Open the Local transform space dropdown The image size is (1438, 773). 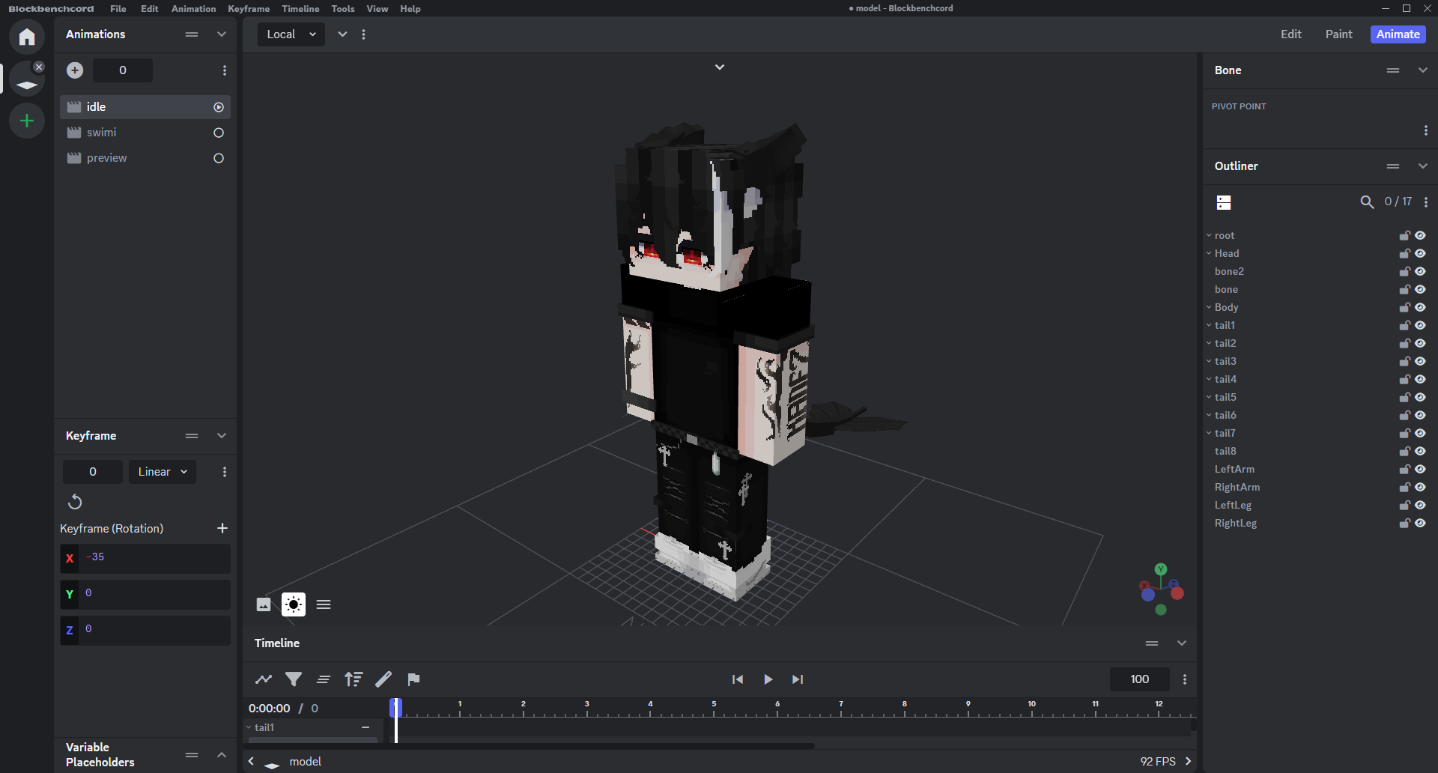pos(291,34)
